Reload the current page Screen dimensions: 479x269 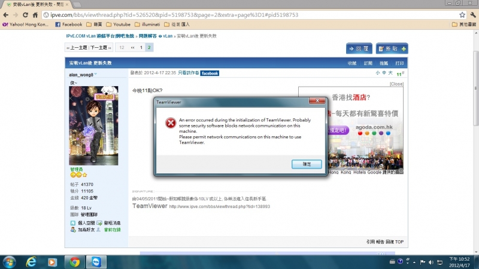25,15
